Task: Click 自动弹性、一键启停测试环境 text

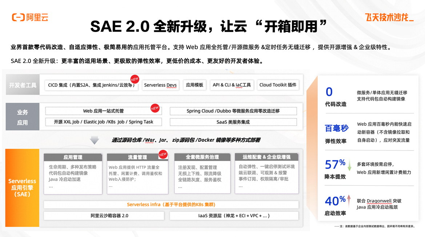Action: [266, 166]
